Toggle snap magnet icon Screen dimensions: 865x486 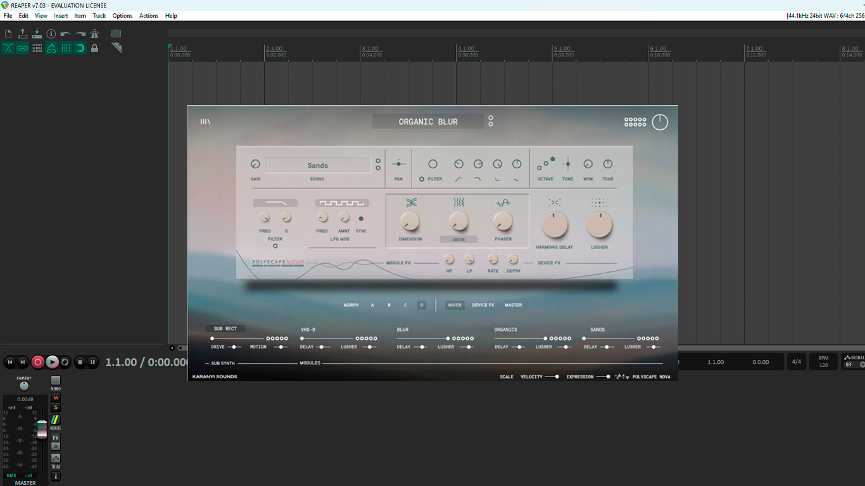coord(80,48)
